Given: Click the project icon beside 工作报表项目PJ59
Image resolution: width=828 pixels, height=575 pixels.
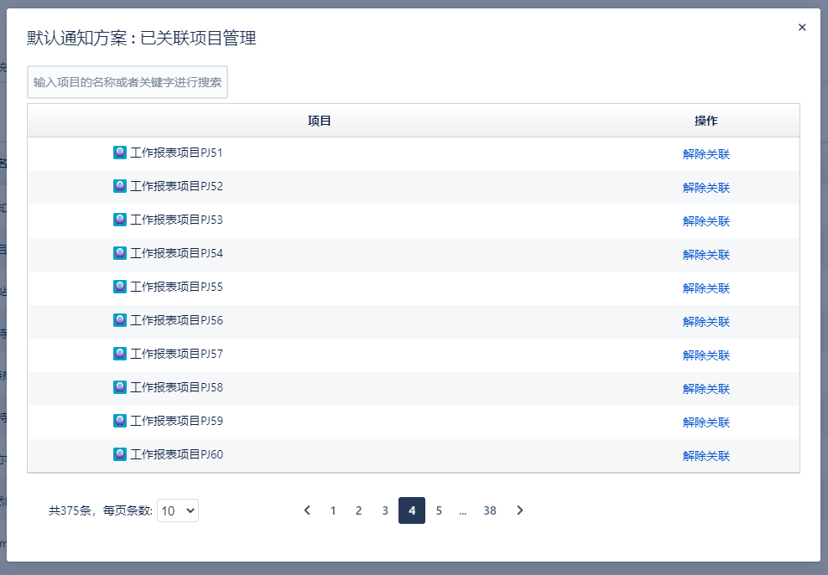Looking at the screenshot, I should [x=119, y=421].
